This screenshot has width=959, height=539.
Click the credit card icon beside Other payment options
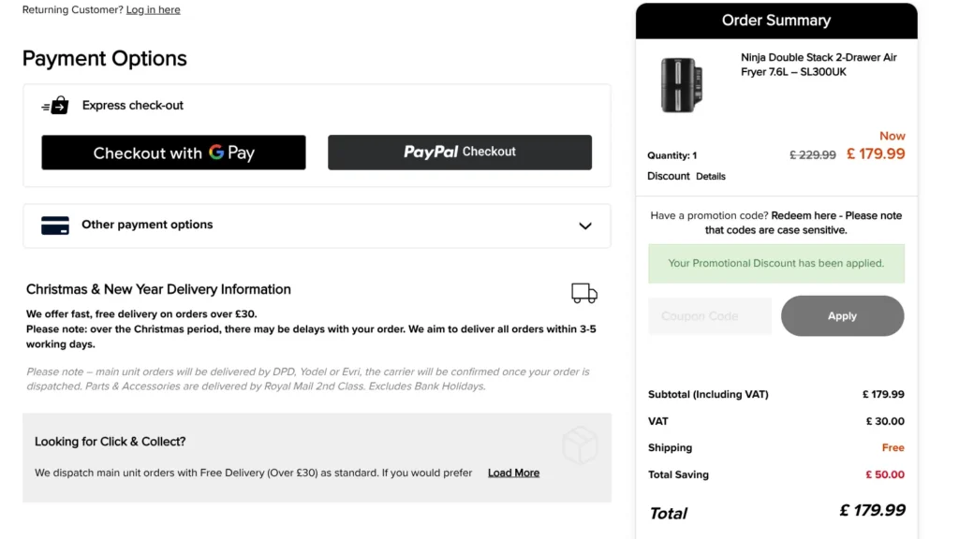coord(55,226)
